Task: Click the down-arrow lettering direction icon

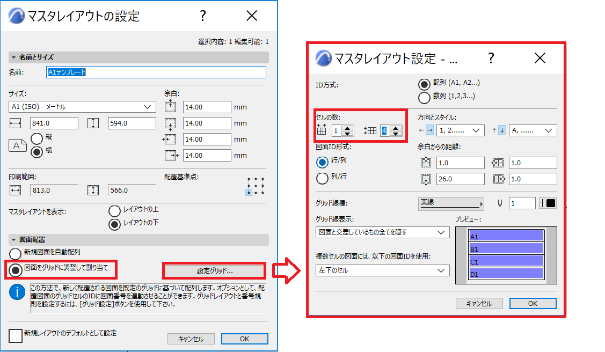Action: 502,130
